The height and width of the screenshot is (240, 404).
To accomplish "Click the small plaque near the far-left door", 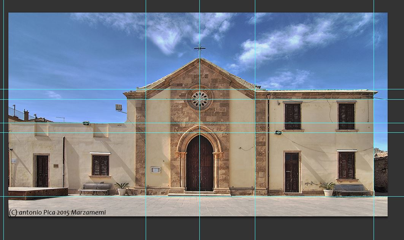I will [56, 166].
